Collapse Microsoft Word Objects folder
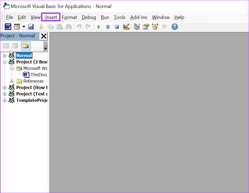 point(12,69)
